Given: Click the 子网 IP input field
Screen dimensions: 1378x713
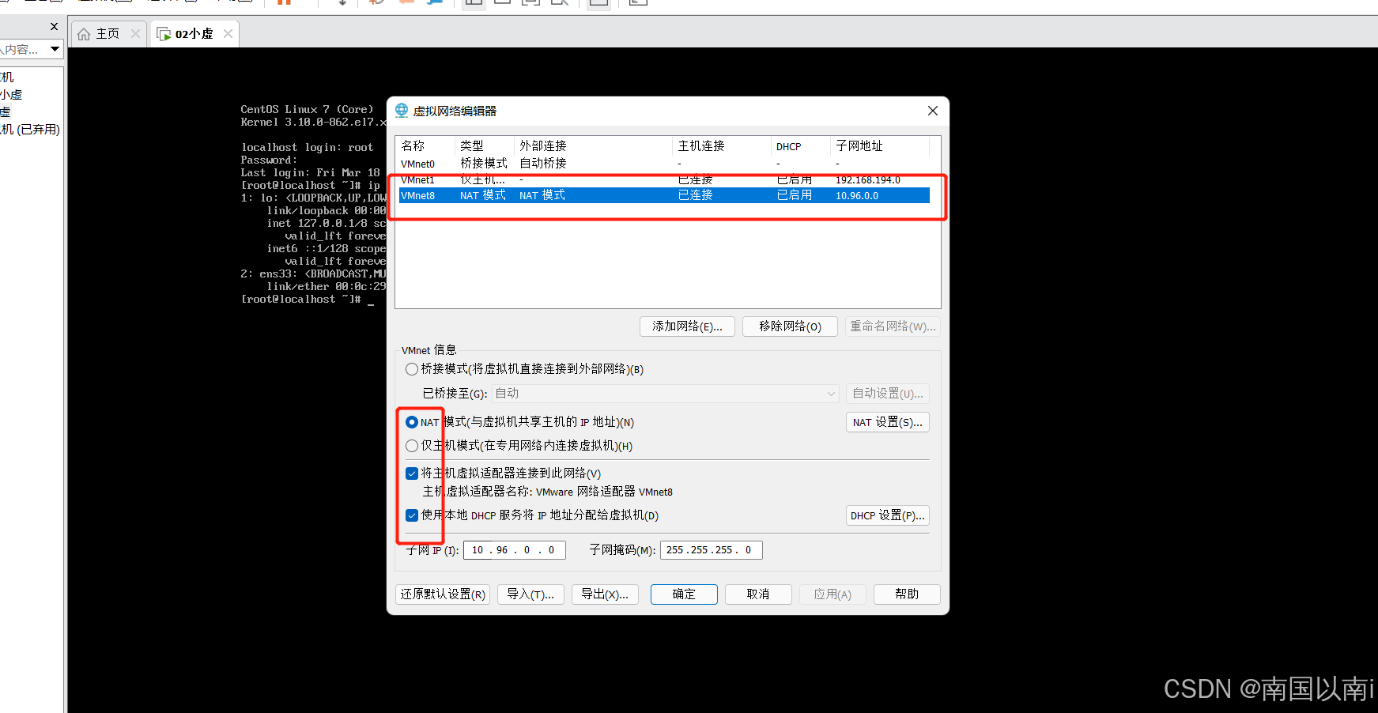Looking at the screenshot, I should click(x=514, y=550).
